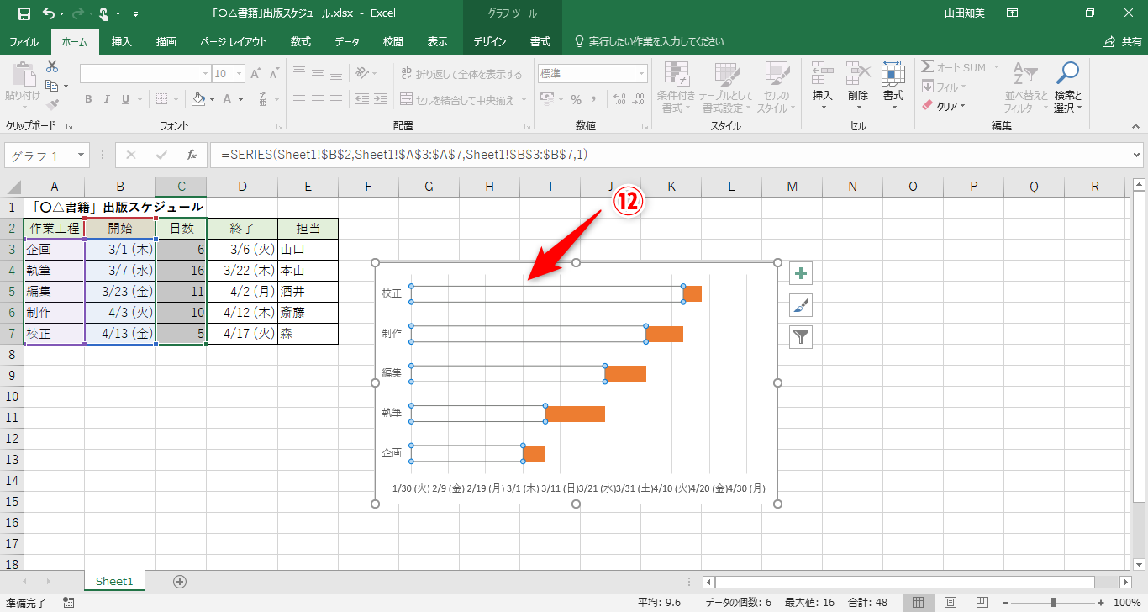
Task: Switch to Page Break Preview in status bar
Action: coord(982,603)
